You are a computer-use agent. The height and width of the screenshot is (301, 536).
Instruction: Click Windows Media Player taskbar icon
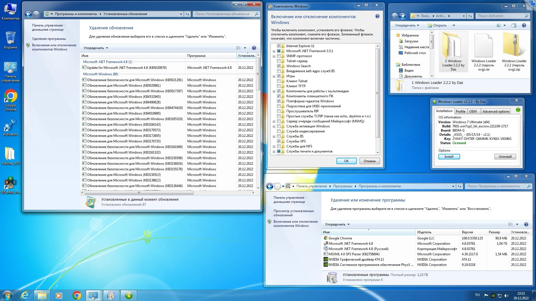click(59, 295)
